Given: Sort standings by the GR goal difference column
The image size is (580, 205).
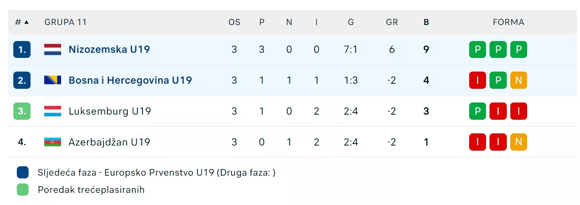Looking at the screenshot, I should tap(392, 22).
